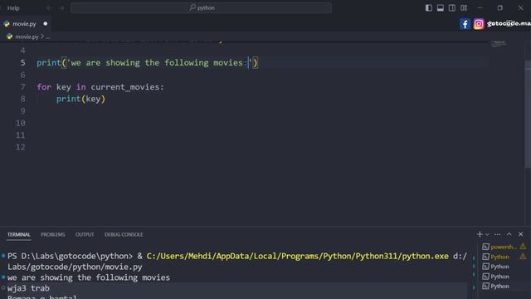Image resolution: width=531 pixels, height=299 pixels.
Task: Go back with the navigation arrow
Action: 49,8
